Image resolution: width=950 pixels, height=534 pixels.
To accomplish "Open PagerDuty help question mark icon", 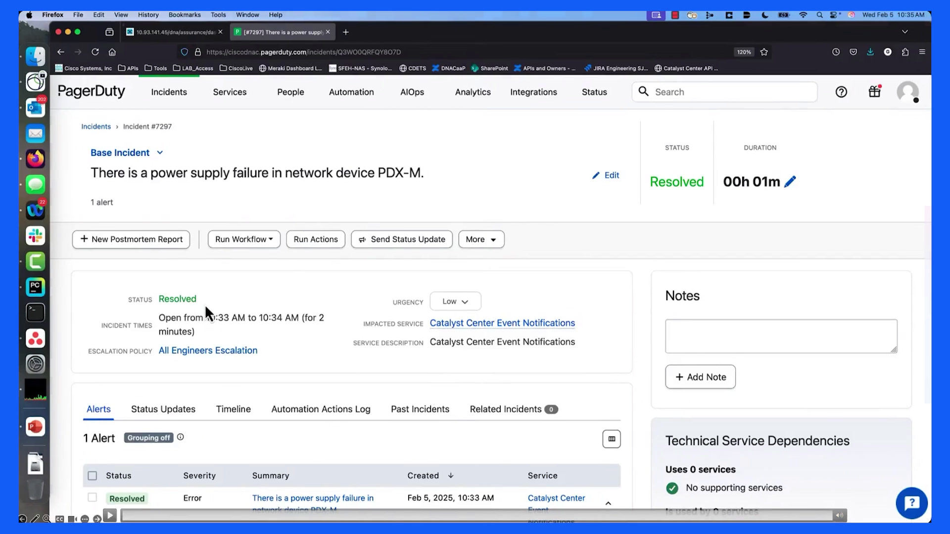I will click(841, 92).
